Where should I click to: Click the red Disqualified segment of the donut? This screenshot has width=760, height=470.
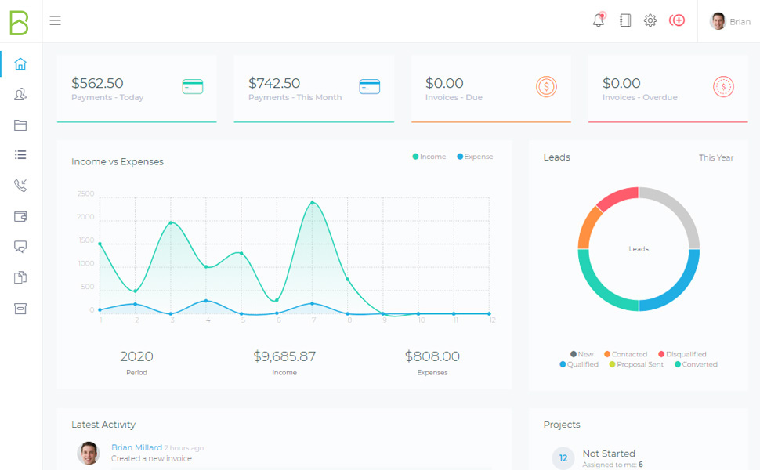pyautogui.click(x=618, y=197)
